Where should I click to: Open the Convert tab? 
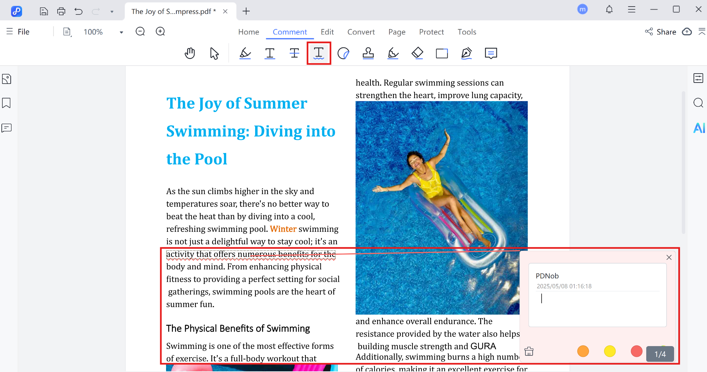361,32
